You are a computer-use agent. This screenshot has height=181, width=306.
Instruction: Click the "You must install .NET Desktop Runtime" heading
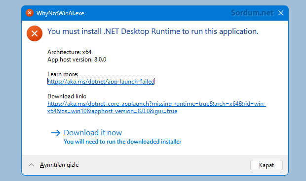pos(153,31)
